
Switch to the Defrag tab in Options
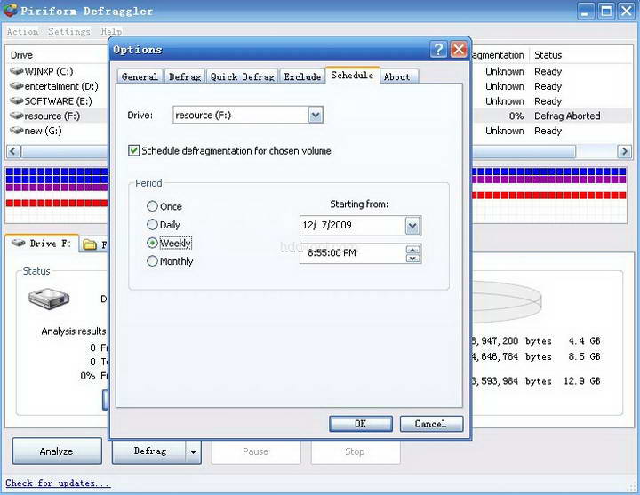click(185, 76)
